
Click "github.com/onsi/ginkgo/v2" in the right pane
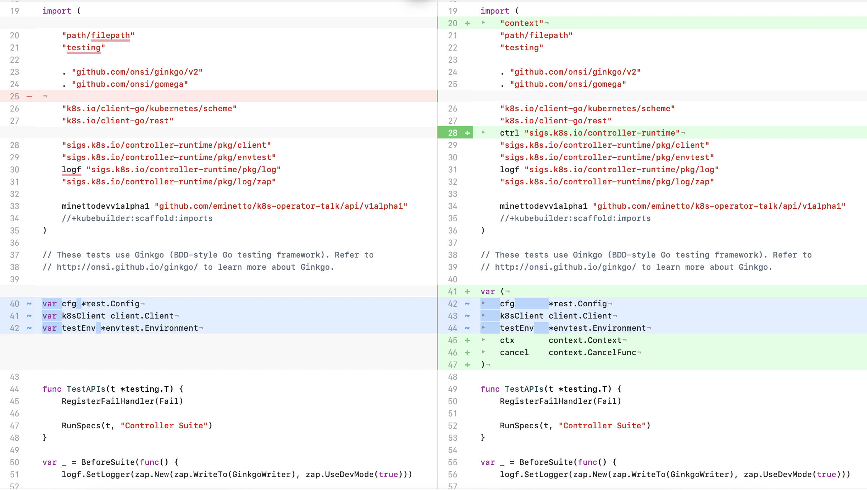575,72
